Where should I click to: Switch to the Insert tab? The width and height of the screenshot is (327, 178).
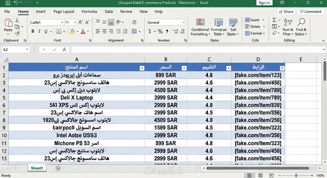(x=40, y=11)
